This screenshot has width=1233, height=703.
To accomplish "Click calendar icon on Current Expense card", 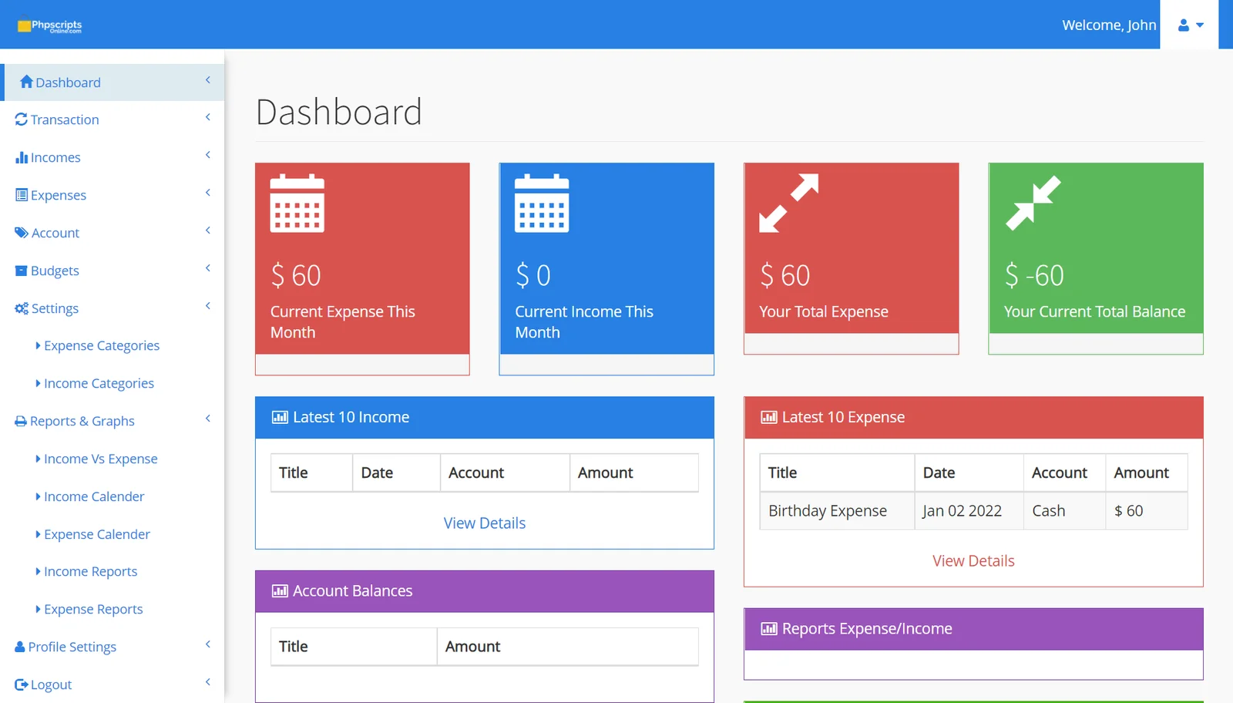I will point(297,203).
